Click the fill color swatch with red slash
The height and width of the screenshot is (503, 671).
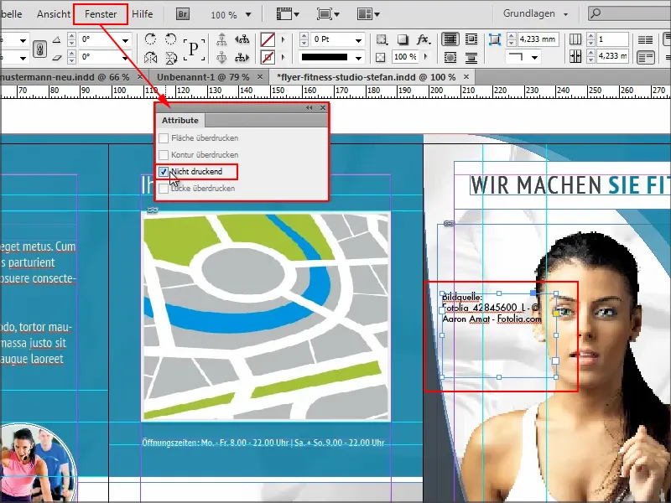click(268, 39)
